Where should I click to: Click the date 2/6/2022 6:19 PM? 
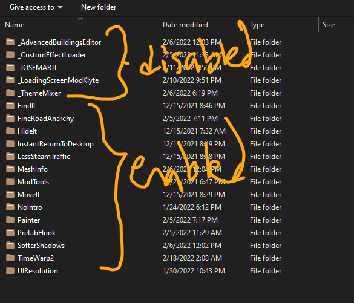191,93
